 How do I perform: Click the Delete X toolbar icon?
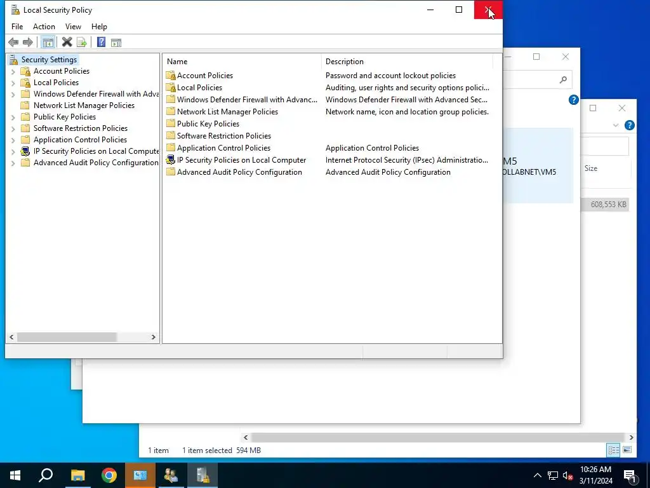67,42
